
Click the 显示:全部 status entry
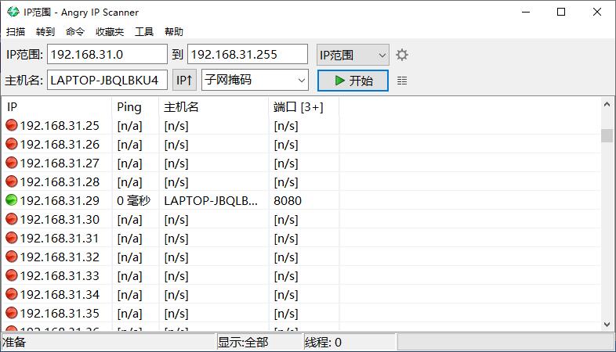coord(243,342)
